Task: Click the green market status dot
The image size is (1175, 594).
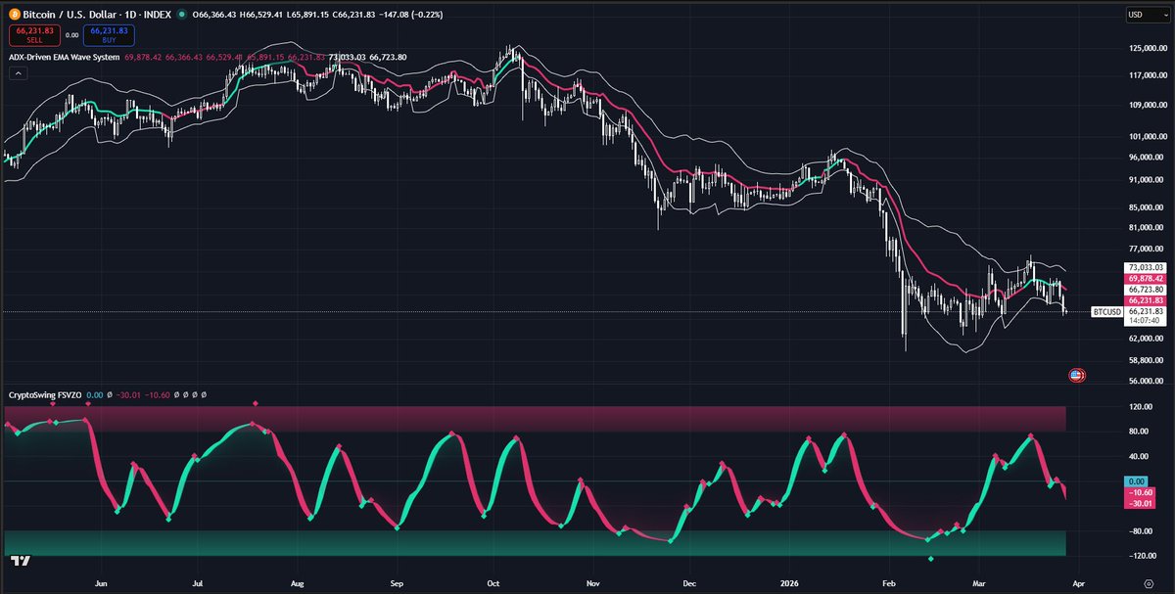Action: tap(184, 15)
